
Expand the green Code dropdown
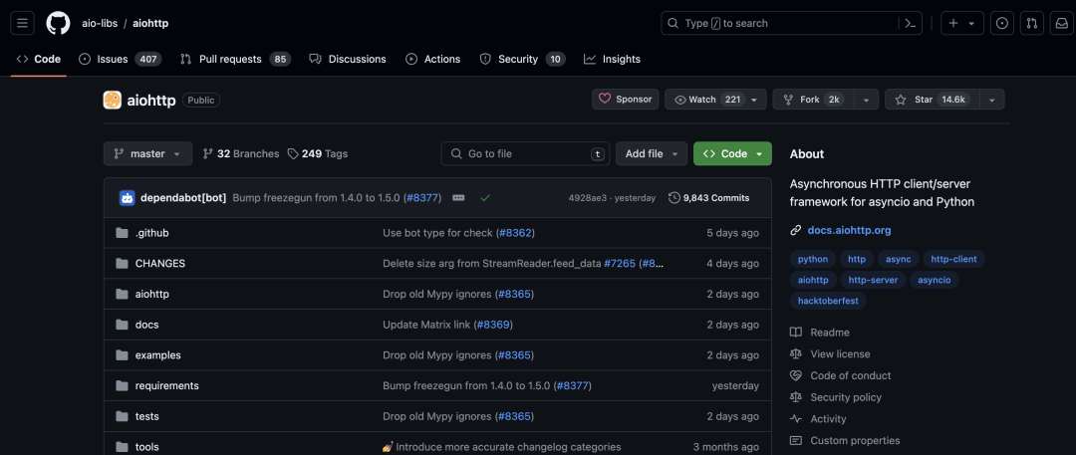coord(732,153)
